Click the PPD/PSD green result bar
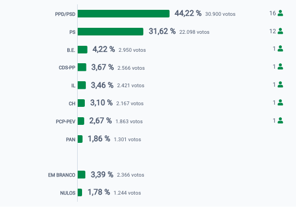The height and width of the screenshot is (211, 296). click(124, 14)
